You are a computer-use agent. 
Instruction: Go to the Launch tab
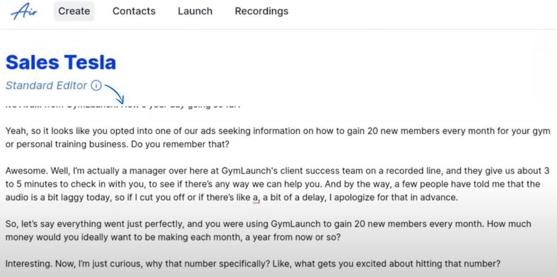(x=195, y=11)
